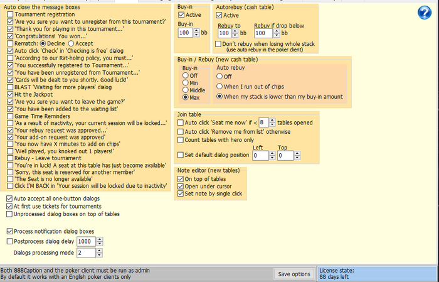Select Buy-in Max radio button
Image resolution: width=439 pixels, height=282 pixels.
[x=186, y=97]
